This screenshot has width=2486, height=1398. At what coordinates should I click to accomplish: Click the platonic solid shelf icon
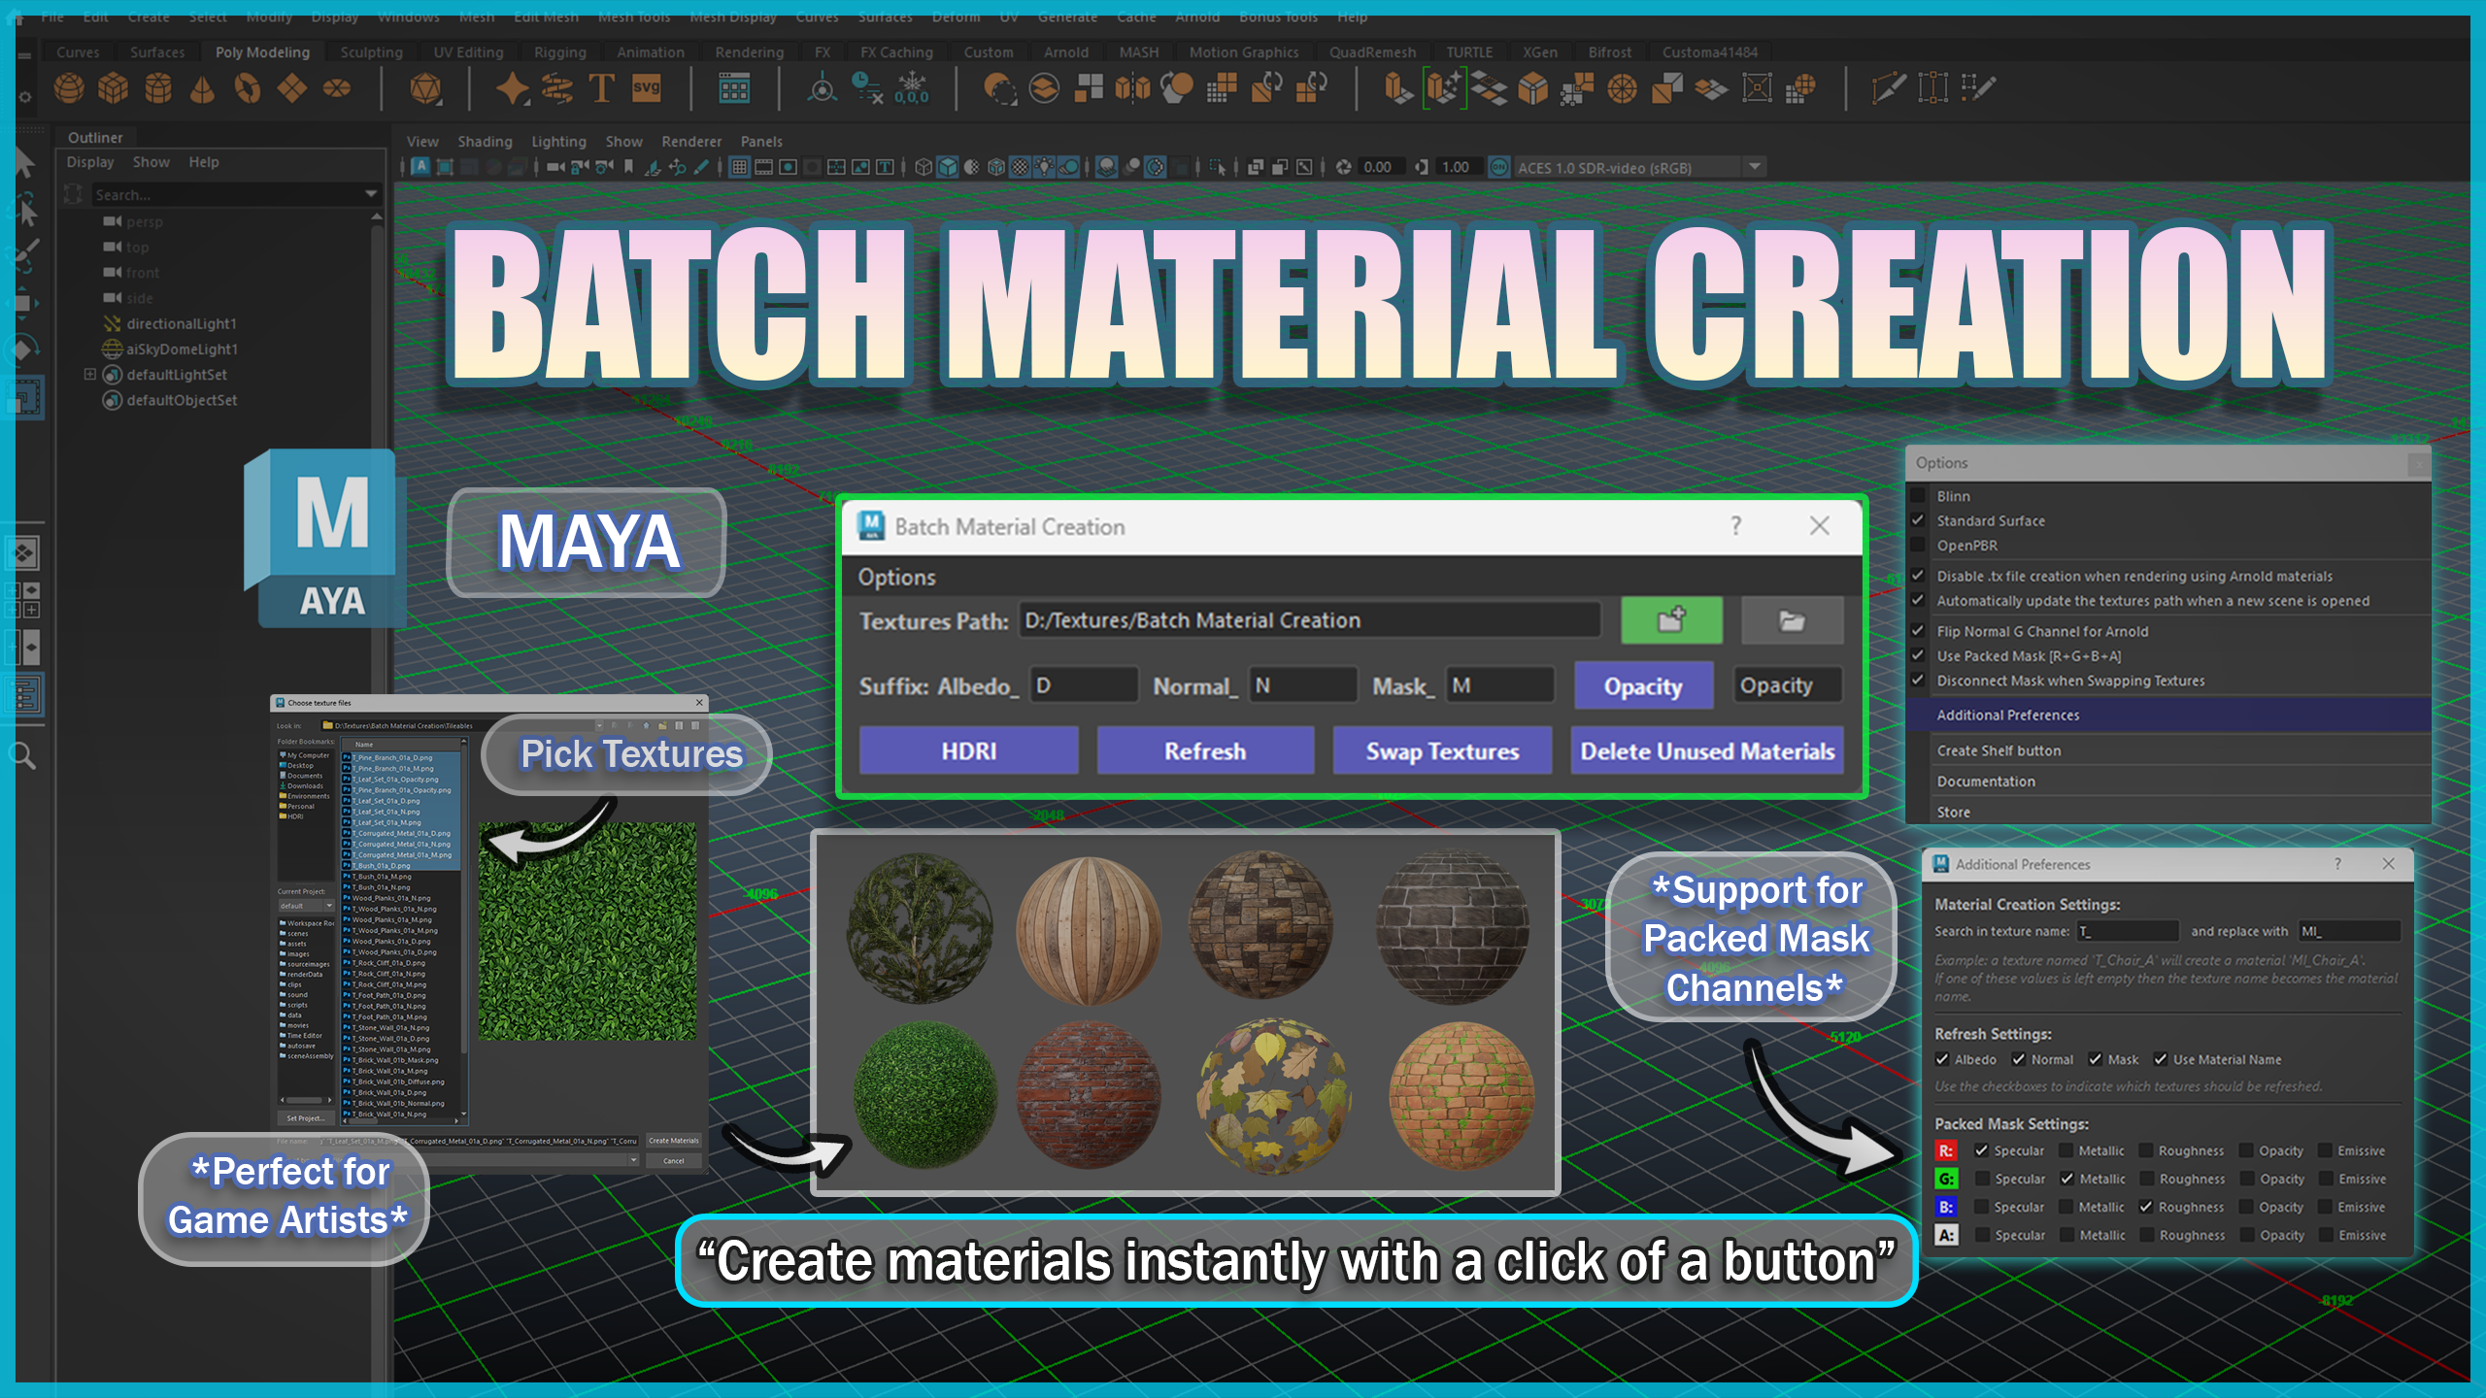(x=425, y=89)
